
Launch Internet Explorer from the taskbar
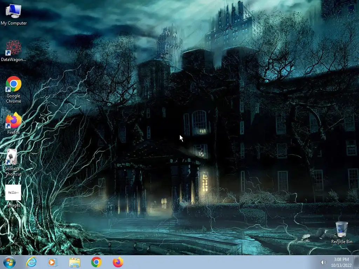[31, 262]
